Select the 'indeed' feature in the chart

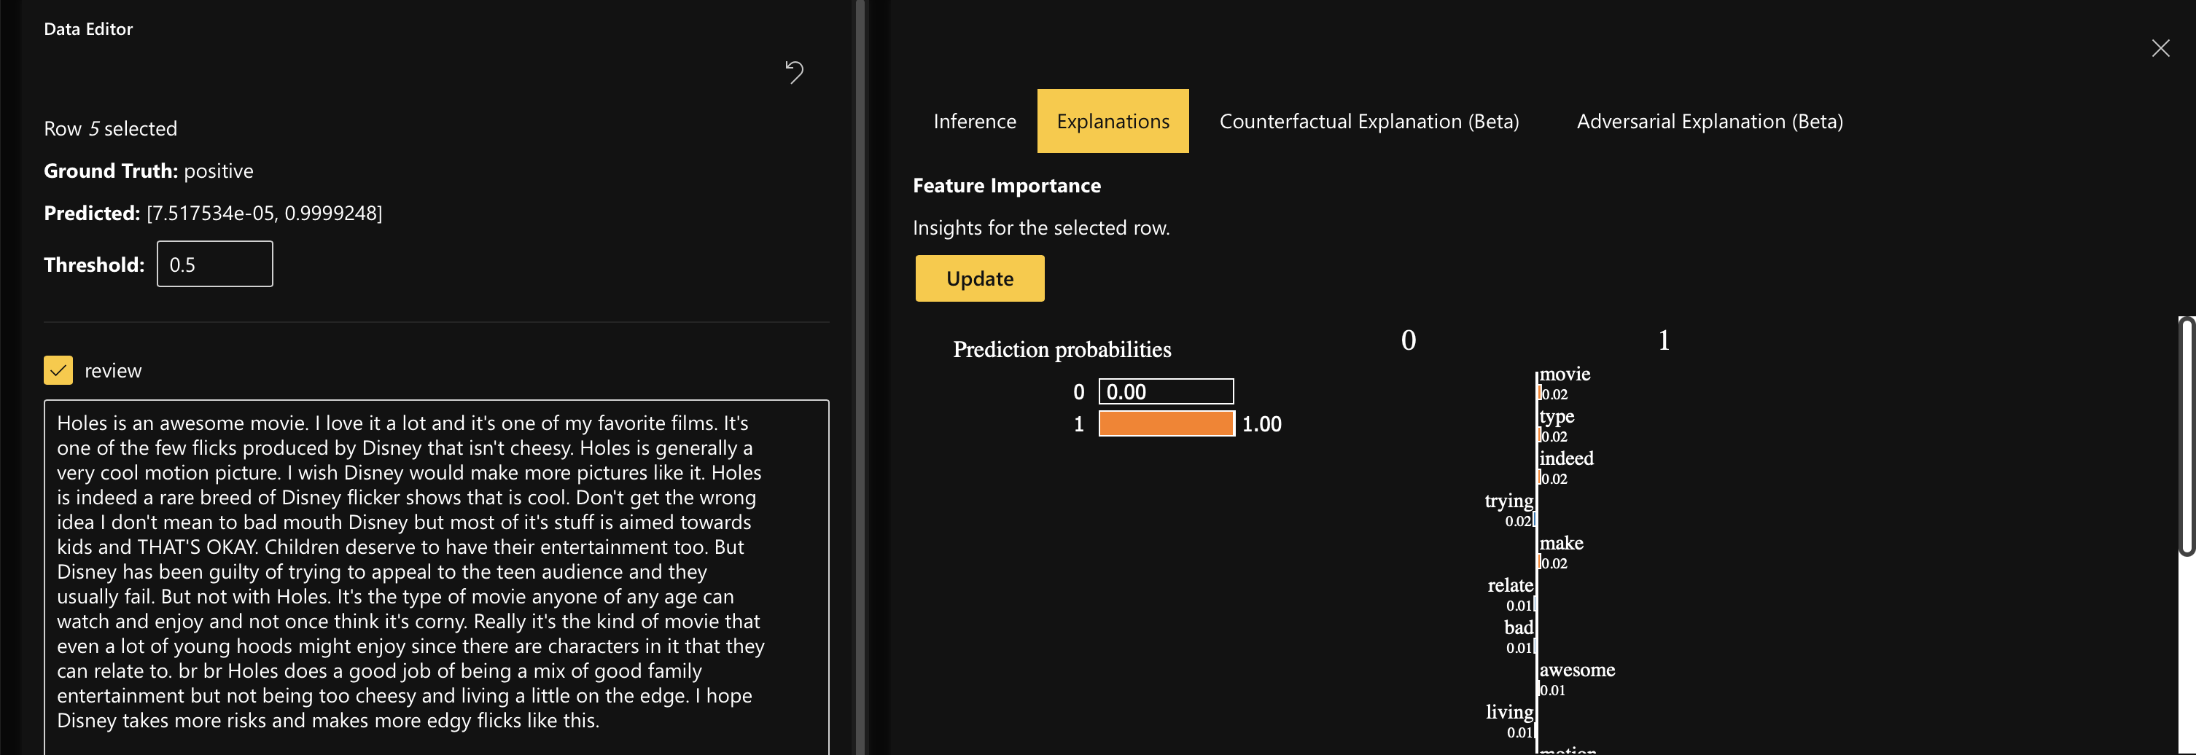tap(1566, 458)
